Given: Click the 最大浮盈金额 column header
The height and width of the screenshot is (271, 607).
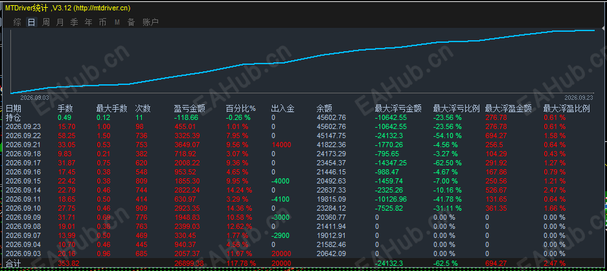Looking at the screenshot, I should [509, 108].
